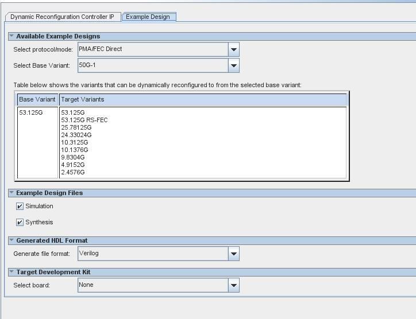Select 53.125G RS-FEC target variant
This screenshot has width=416, height=319.
tap(84, 120)
